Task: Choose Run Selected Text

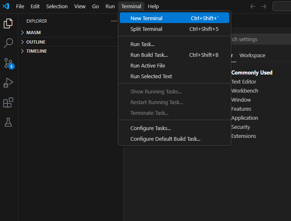Action: pos(175,76)
